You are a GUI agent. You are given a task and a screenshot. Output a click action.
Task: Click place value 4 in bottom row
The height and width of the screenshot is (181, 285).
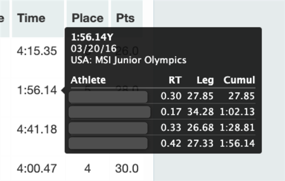(x=87, y=169)
